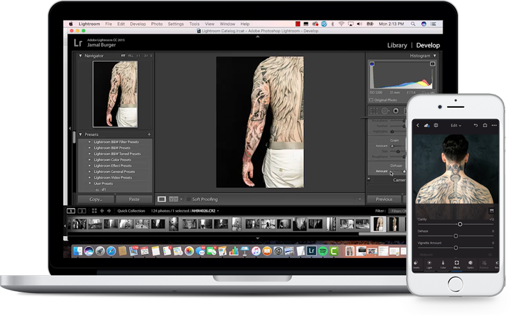The width and height of the screenshot is (511, 316).
Task: Open Photos app from the dock
Action: pos(189,251)
